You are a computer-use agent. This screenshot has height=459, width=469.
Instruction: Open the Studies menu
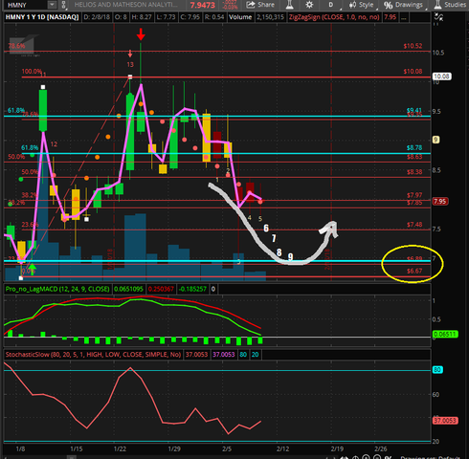[x=451, y=5]
